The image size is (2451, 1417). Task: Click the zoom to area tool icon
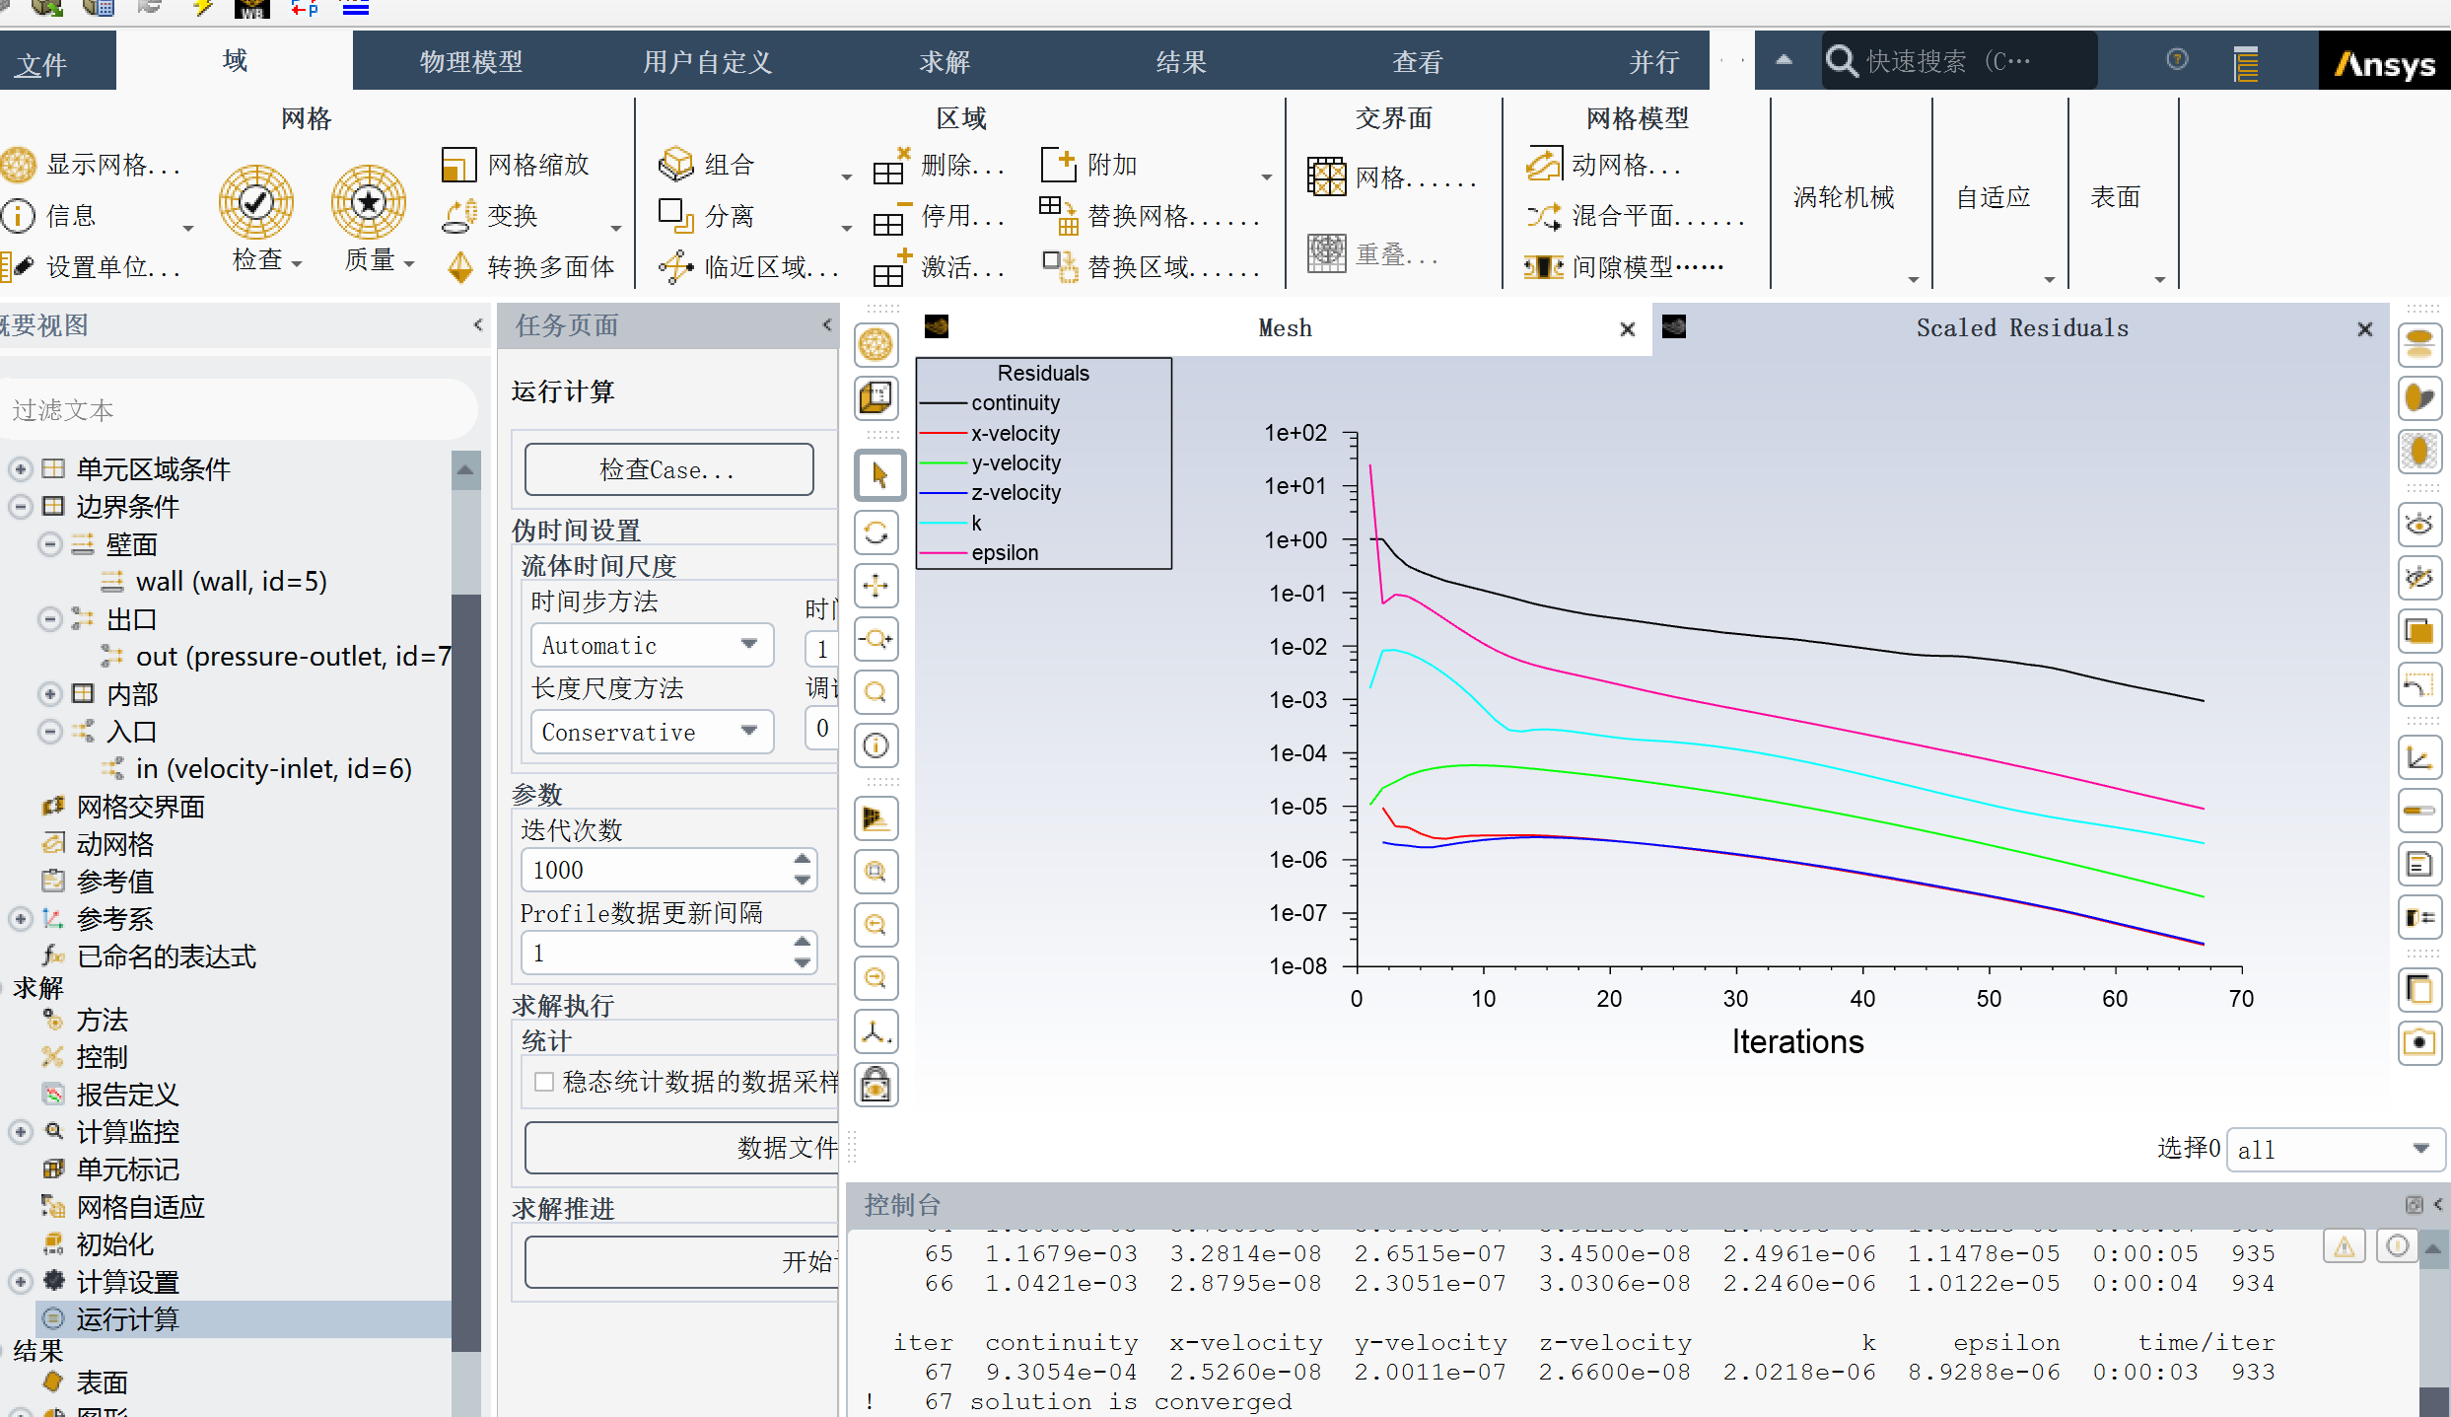coord(875,692)
